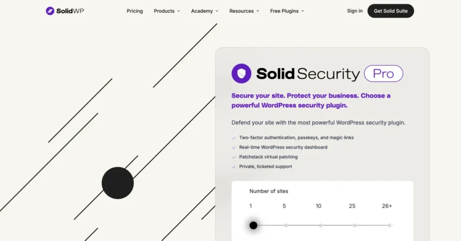
Task: Click the Pro badge next to Solid Security
Action: (383, 74)
